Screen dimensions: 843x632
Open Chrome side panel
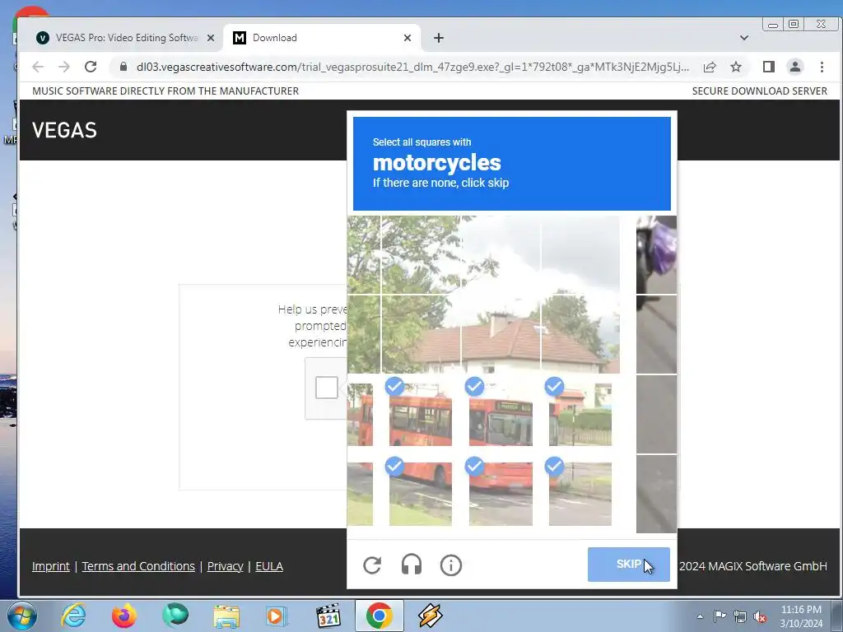pos(769,67)
